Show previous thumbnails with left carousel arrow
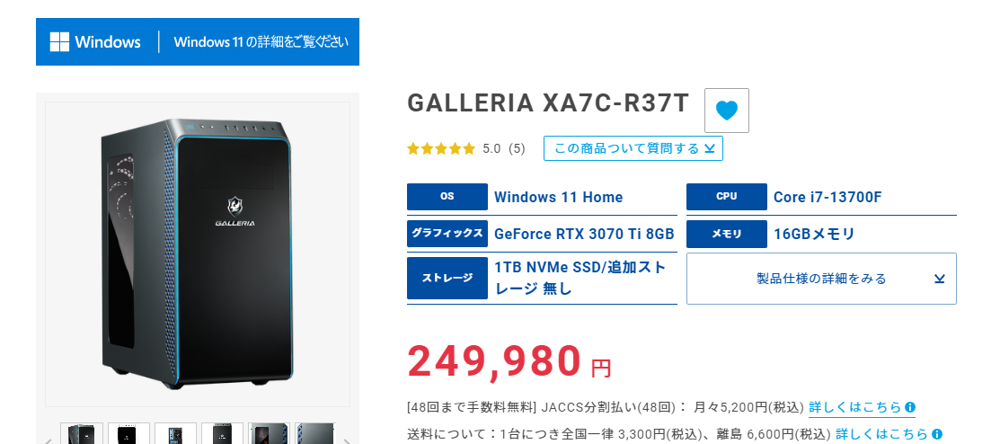1000x444 pixels. tap(49, 439)
